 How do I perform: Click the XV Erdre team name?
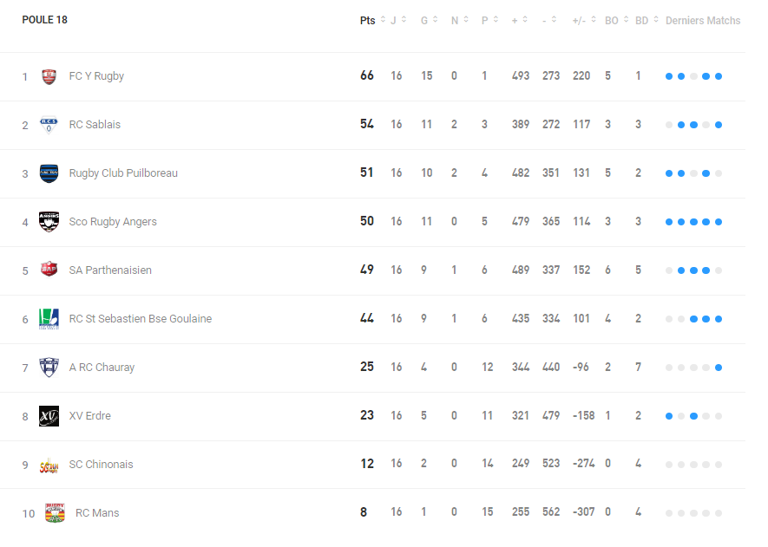click(90, 416)
